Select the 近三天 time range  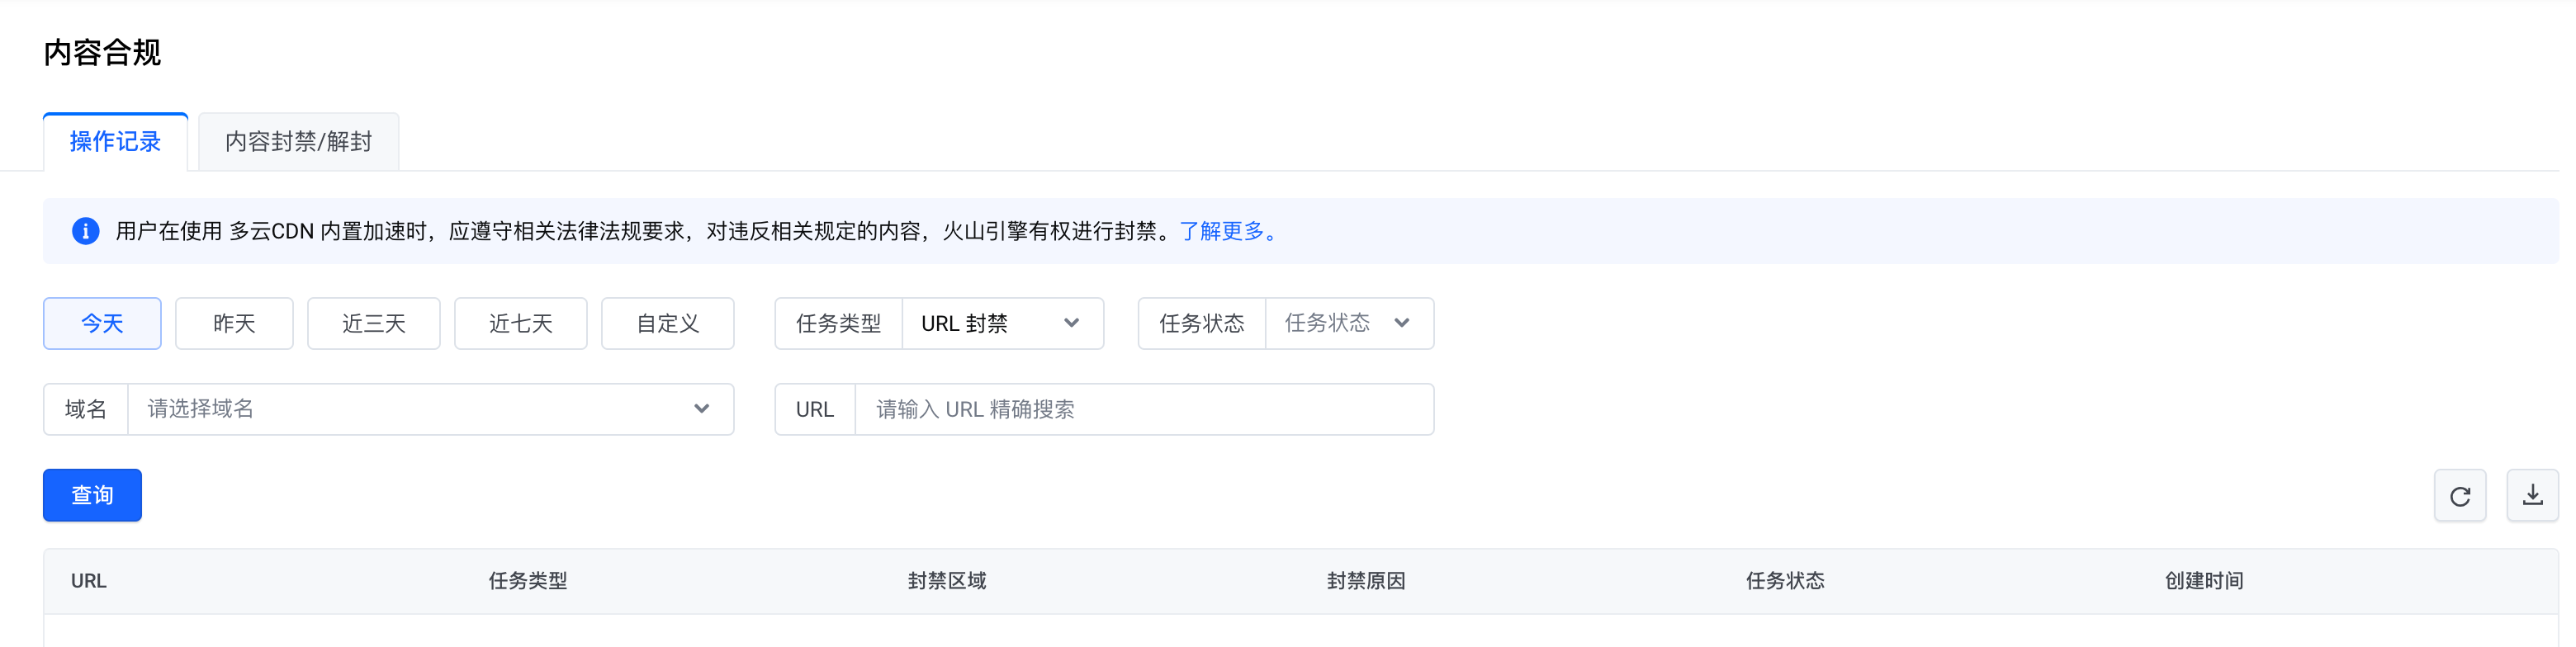pyautogui.click(x=373, y=323)
